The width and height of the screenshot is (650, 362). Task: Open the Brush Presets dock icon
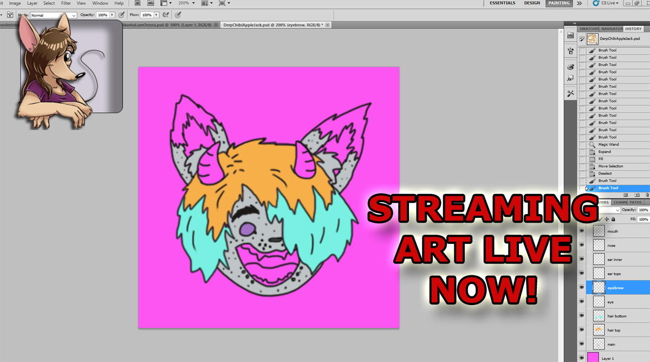570,51
